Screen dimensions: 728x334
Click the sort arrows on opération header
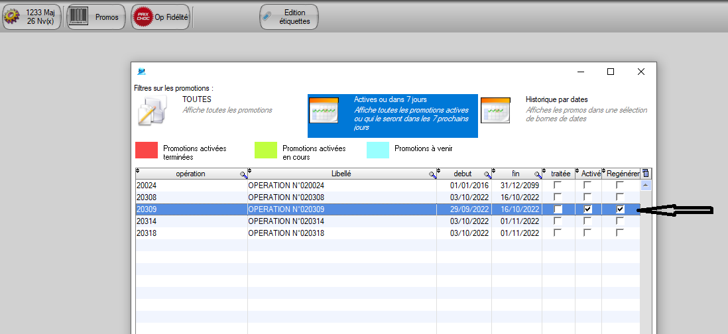(x=138, y=172)
